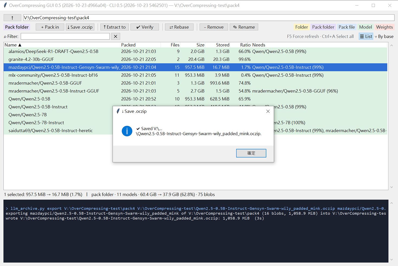Click the Extract to button
This screenshot has width=398, height=266.
click(115, 27)
